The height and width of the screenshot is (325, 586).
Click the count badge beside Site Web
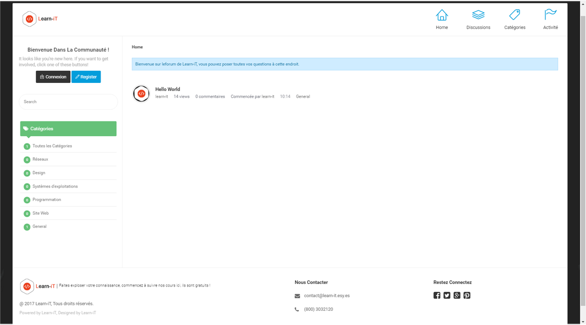(x=27, y=214)
